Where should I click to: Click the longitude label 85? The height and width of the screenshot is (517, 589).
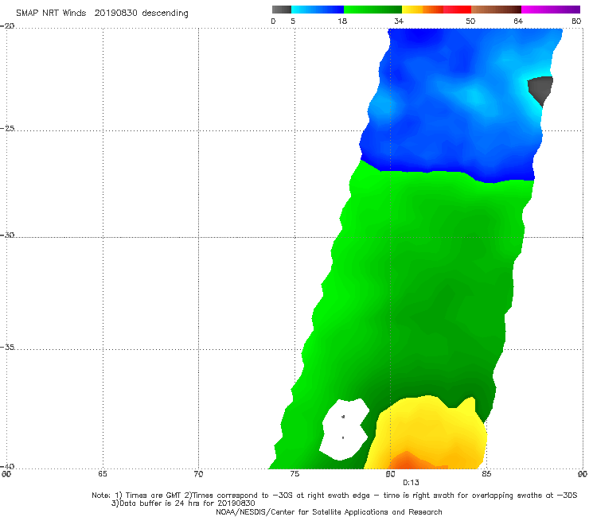tap(486, 474)
